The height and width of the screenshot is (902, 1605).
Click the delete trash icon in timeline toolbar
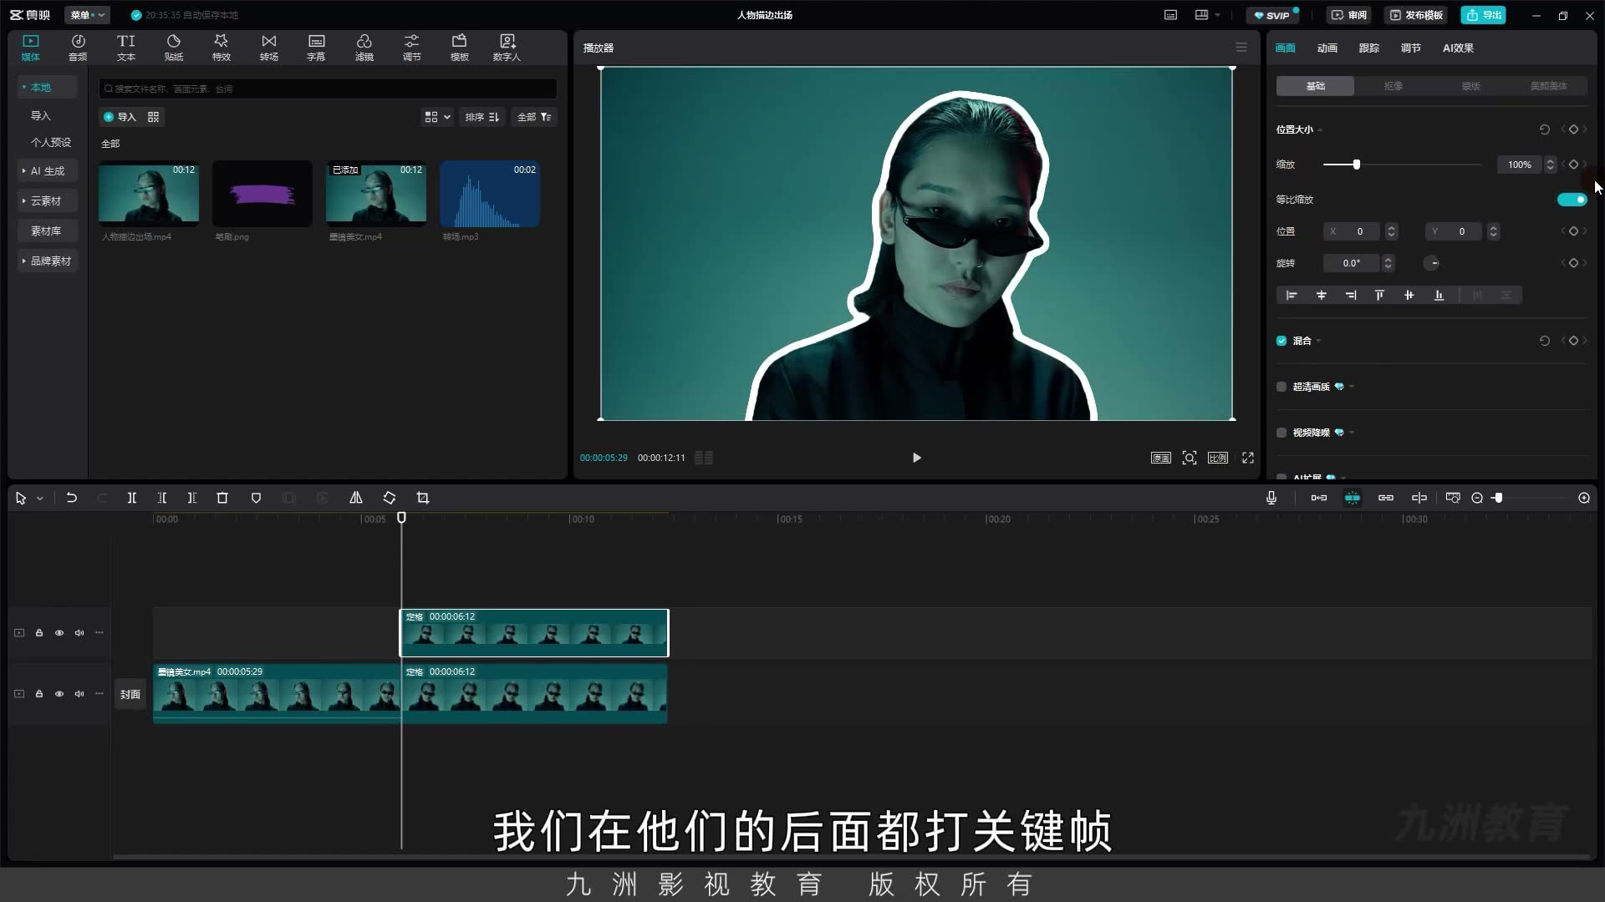coord(222,498)
